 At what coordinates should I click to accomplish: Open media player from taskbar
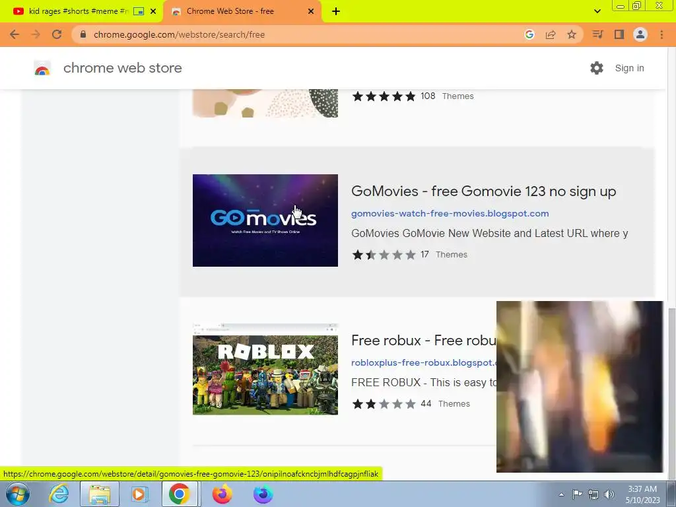(139, 494)
